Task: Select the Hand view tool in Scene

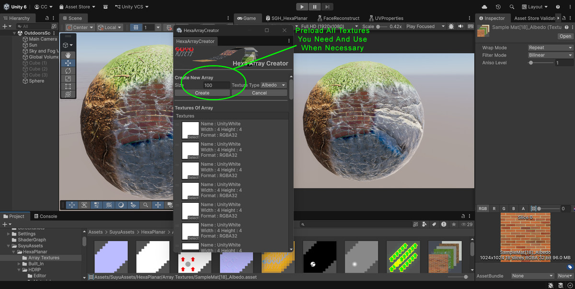Action: click(68, 56)
